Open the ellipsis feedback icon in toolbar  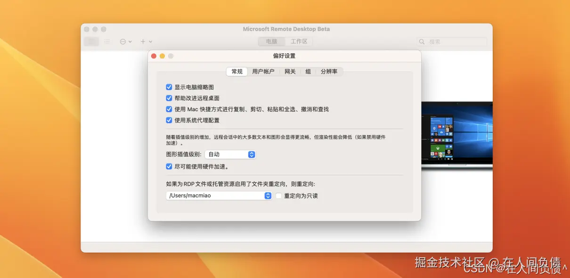pyautogui.click(x=122, y=41)
